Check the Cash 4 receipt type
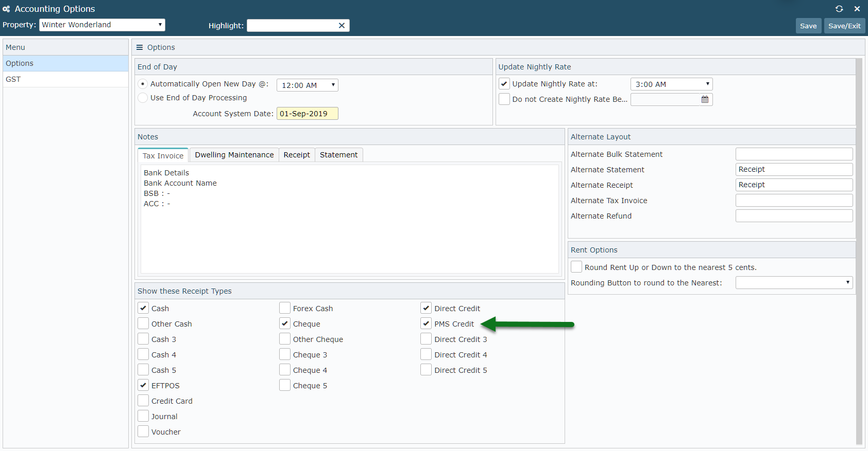Image resolution: width=868 pixels, height=451 pixels. [x=143, y=355]
